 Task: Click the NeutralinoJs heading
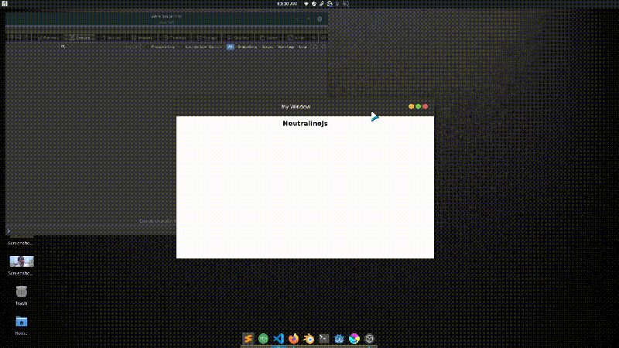[305, 124]
